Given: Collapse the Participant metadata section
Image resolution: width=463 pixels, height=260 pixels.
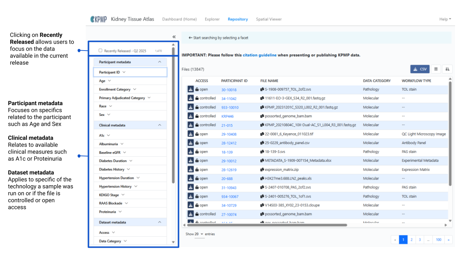Looking at the screenshot, I should (x=160, y=62).
